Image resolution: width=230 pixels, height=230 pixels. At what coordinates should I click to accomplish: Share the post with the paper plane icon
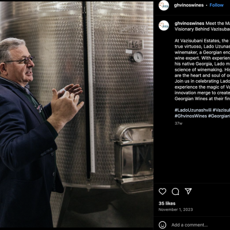pos(188,191)
